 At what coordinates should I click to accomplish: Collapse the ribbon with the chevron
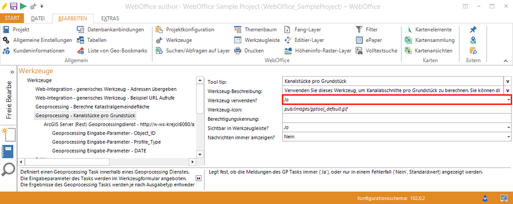pyautogui.click(x=505, y=61)
